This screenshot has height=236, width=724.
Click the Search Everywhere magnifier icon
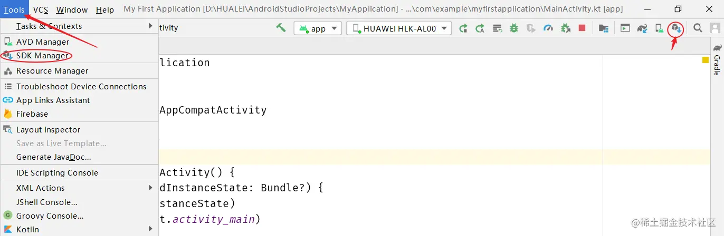(x=698, y=28)
